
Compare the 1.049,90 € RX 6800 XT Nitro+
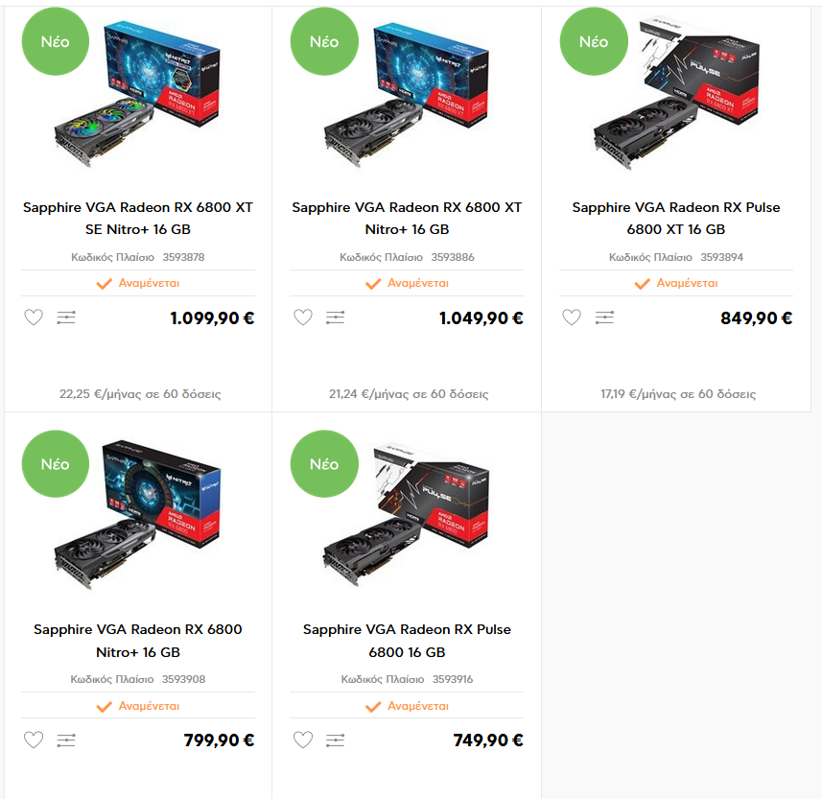pos(336,317)
